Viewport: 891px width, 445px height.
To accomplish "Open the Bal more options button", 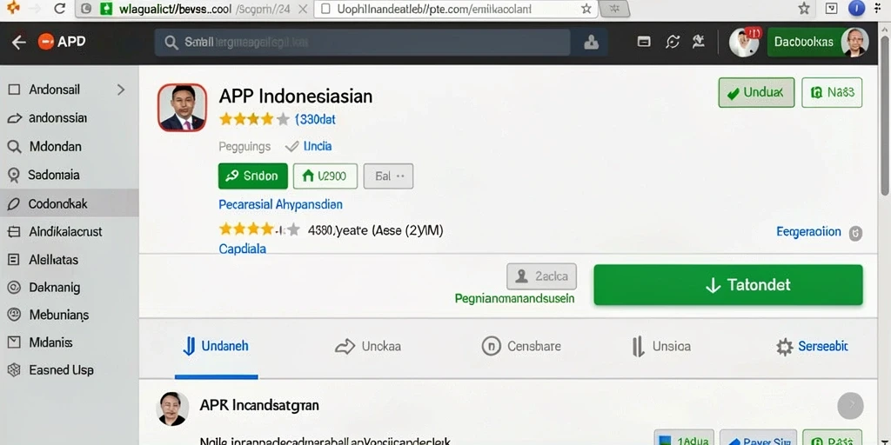I will 388,176.
